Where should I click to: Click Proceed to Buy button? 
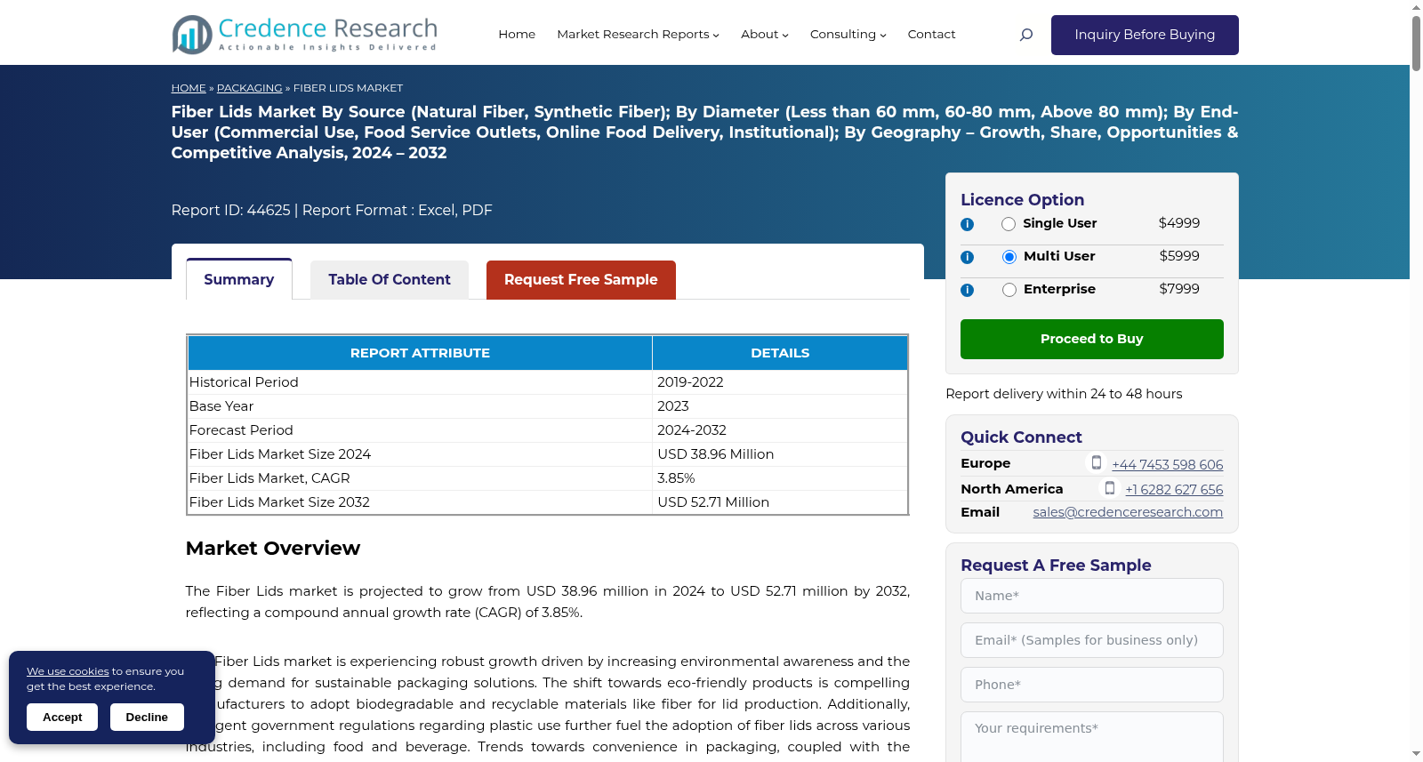coord(1092,339)
